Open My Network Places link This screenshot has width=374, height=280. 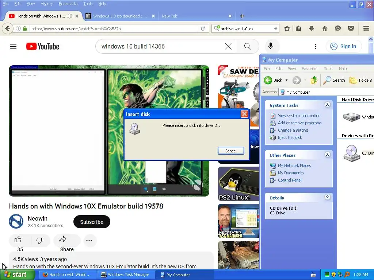[x=294, y=166]
